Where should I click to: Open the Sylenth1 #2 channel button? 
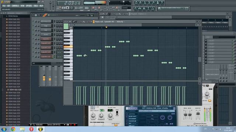tap(46, 43)
